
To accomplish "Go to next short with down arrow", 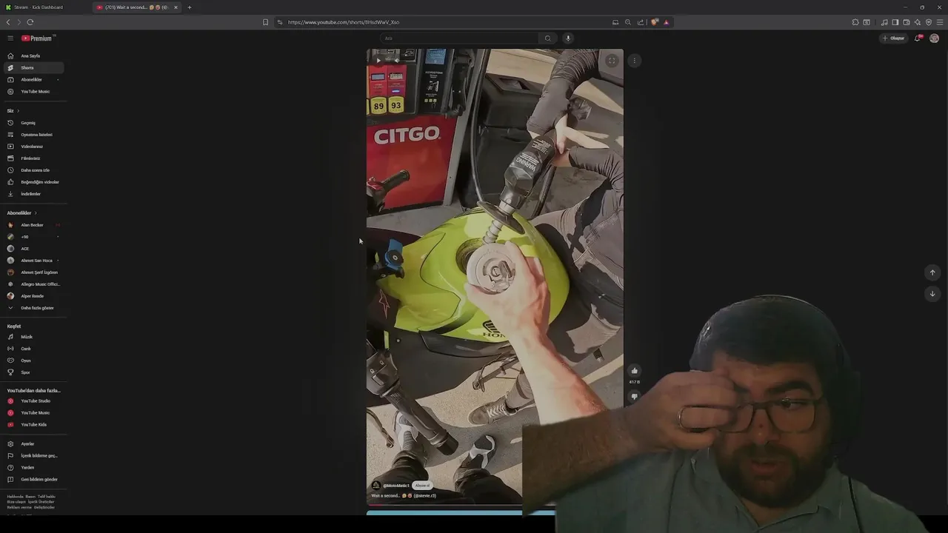I will point(932,293).
